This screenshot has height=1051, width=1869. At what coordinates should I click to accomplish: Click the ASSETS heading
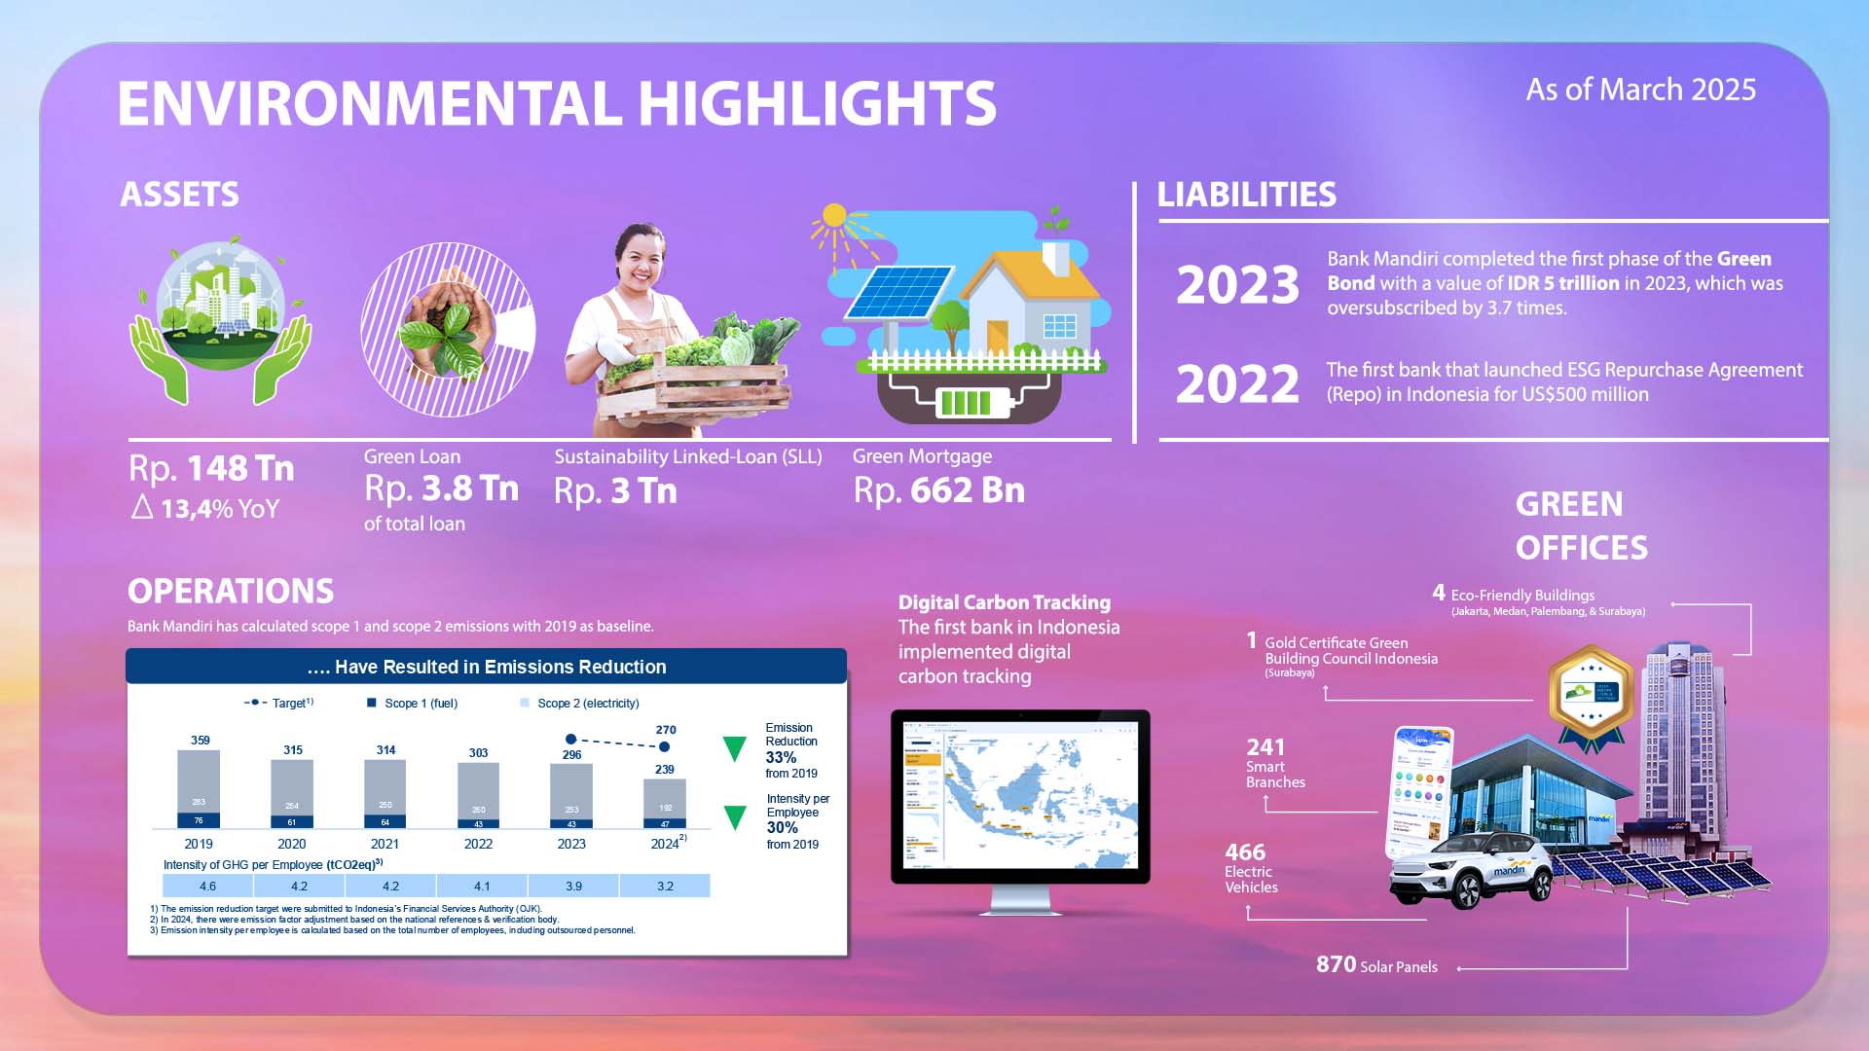[179, 194]
